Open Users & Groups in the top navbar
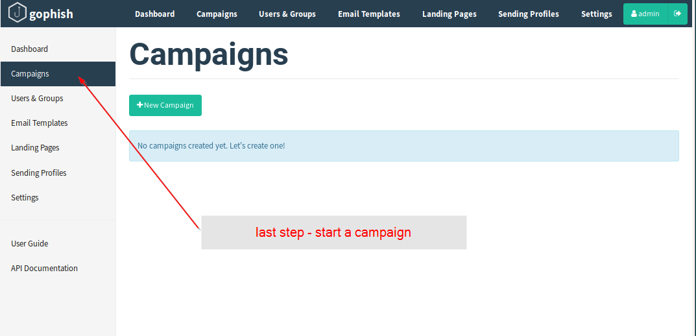 [x=287, y=14]
